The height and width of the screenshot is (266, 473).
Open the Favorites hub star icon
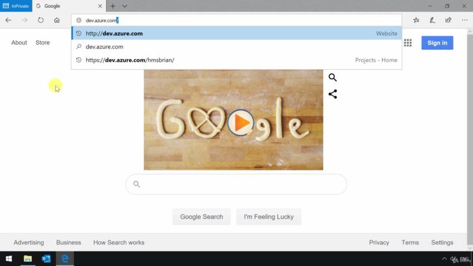[x=416, y=20]
